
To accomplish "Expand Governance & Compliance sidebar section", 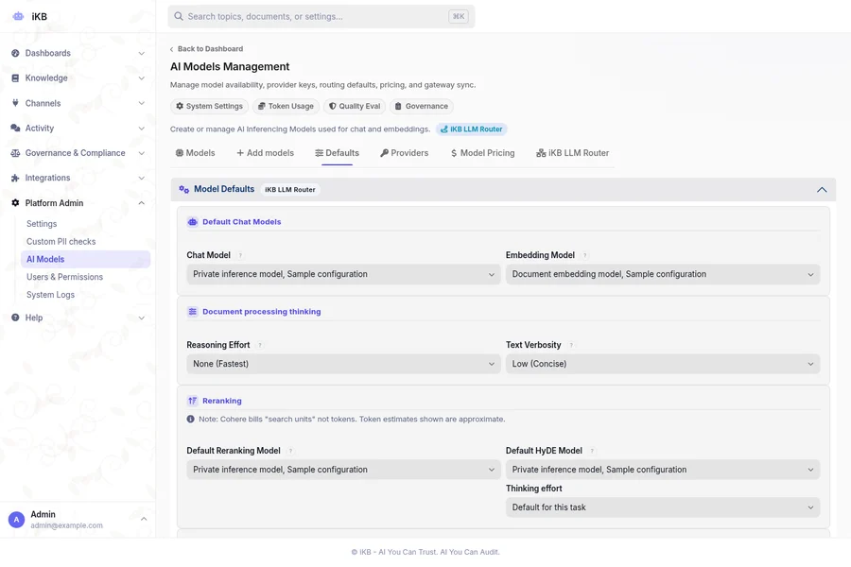I will (141, 153).
